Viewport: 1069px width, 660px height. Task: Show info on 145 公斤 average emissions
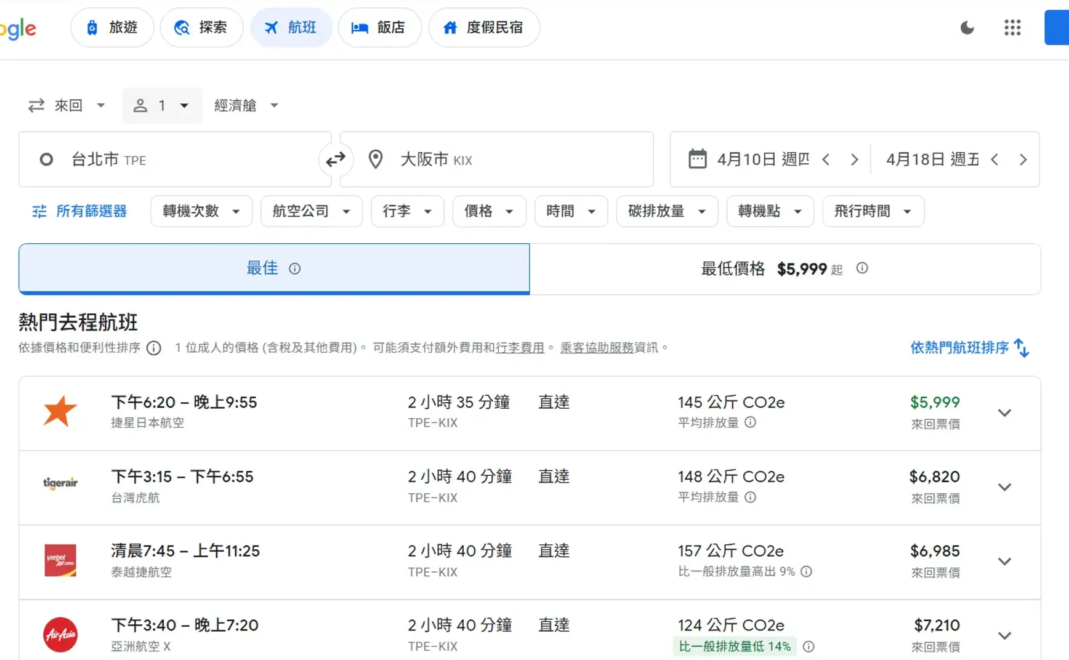(750, 422)
